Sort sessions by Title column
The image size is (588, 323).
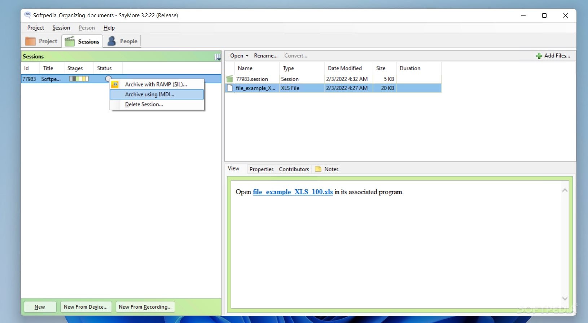click(x=52, y=68)
